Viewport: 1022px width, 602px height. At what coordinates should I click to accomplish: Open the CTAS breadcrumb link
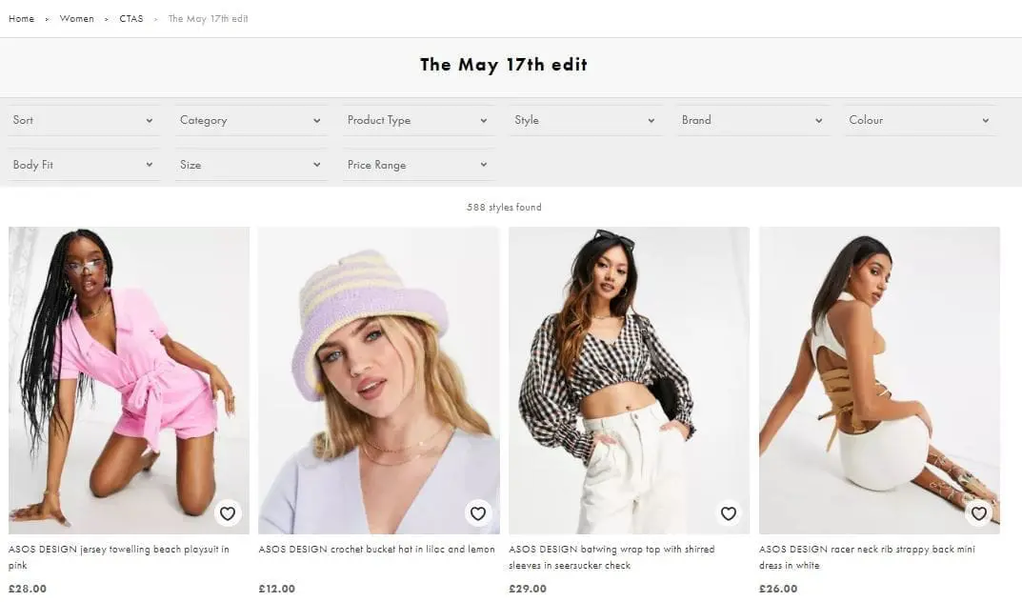coord(131,19)
